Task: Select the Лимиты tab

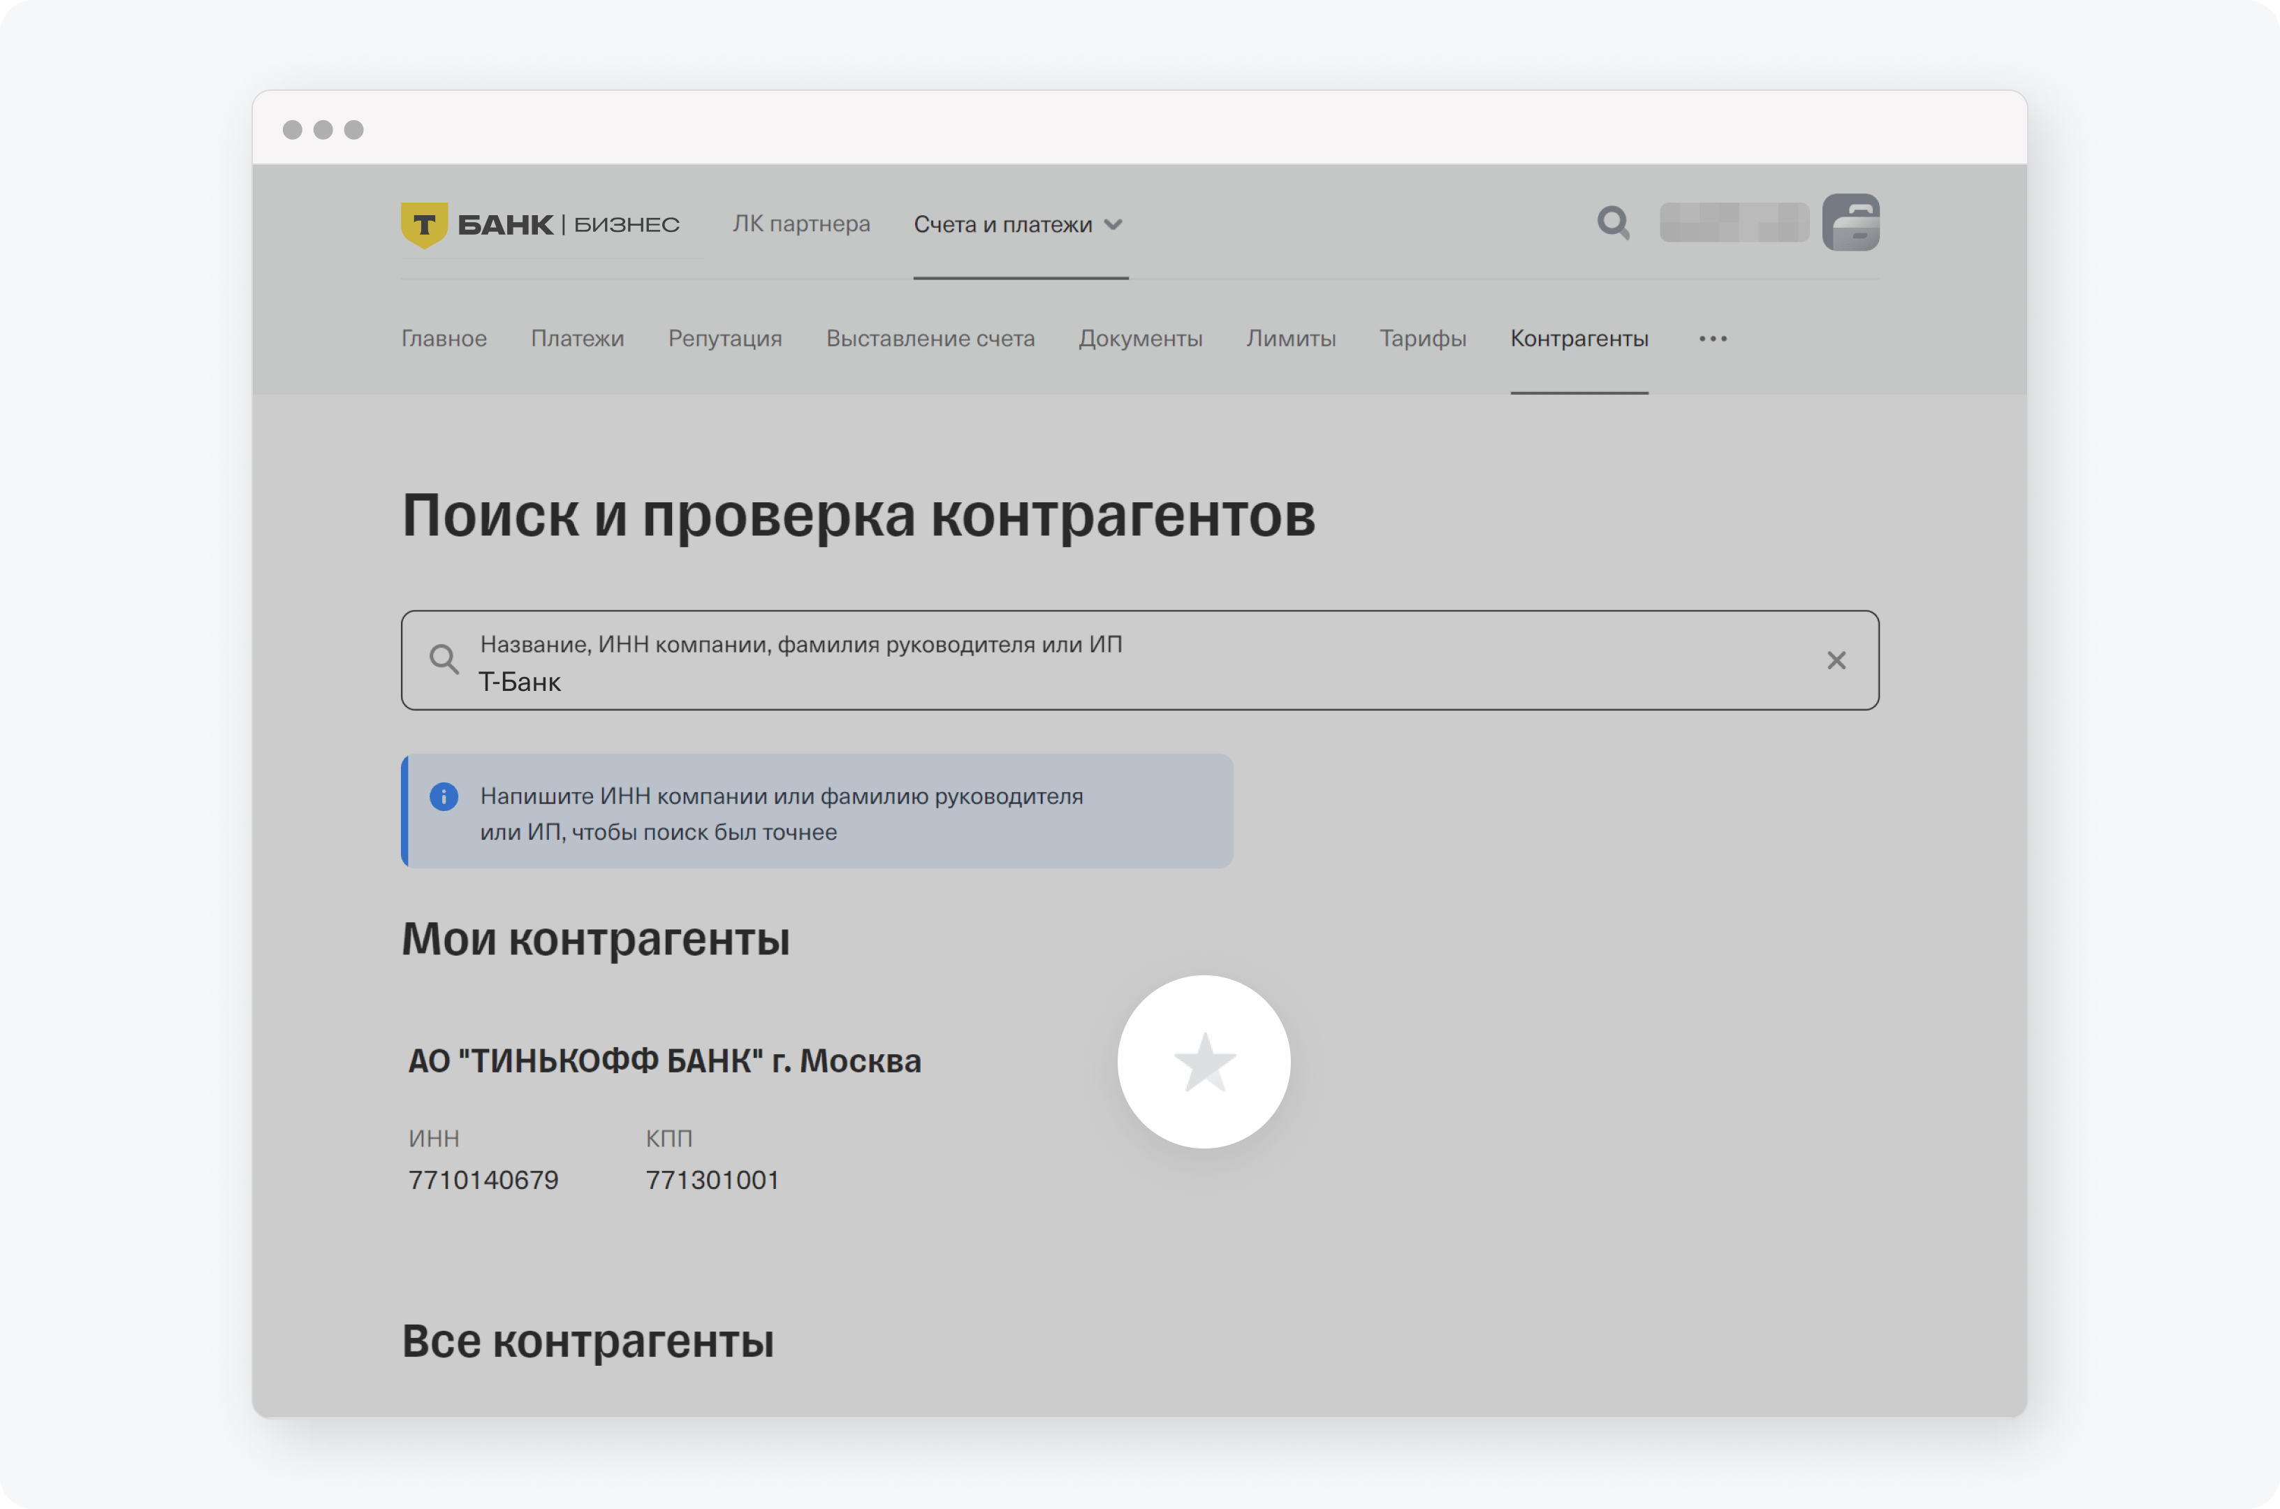Action: tap(1291, 339)
